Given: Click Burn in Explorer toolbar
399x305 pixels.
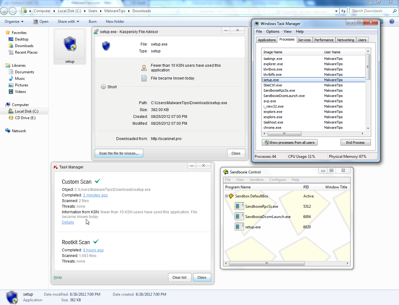Looking at the screenshot, I should click(x=92, y=22).
